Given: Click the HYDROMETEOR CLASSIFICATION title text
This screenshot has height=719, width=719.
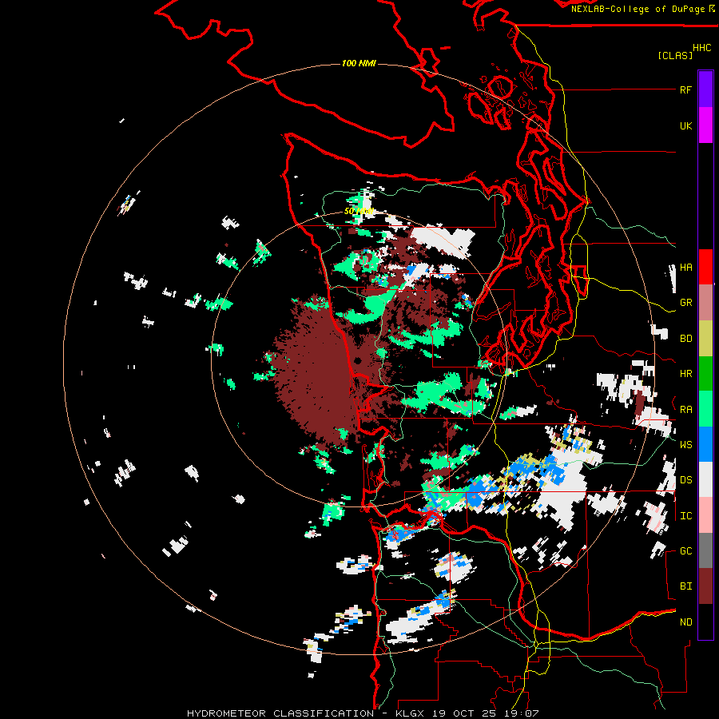Looking at the screenshot, I should (280, 713).
